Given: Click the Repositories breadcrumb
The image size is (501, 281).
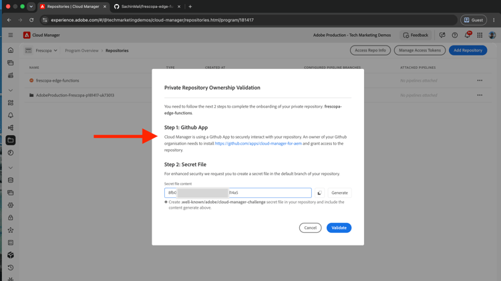Looking at the screenshot, I should coord(117,51).
